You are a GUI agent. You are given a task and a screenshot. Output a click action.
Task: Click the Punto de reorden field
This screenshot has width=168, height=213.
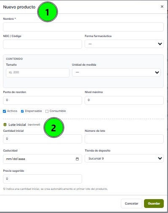[x=43, y=100]
